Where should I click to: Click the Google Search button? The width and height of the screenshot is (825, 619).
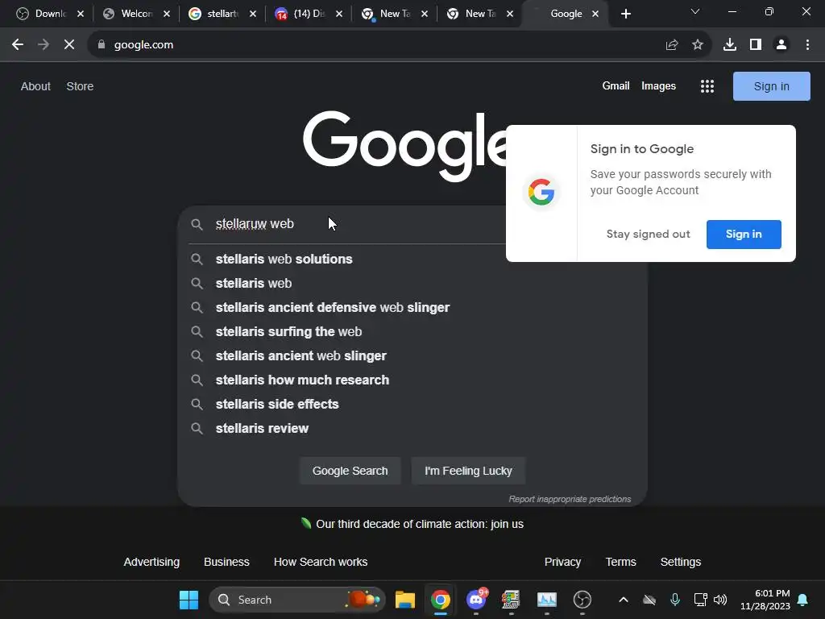tap(350, 471)
